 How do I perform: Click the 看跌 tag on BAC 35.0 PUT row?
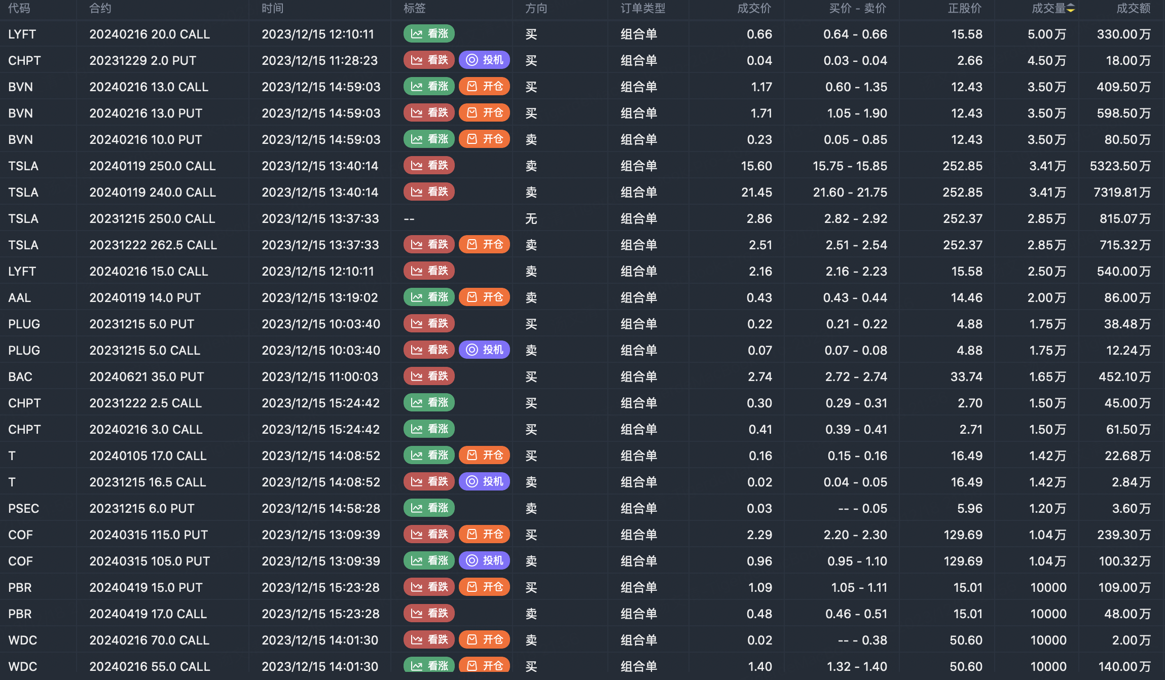429,376
